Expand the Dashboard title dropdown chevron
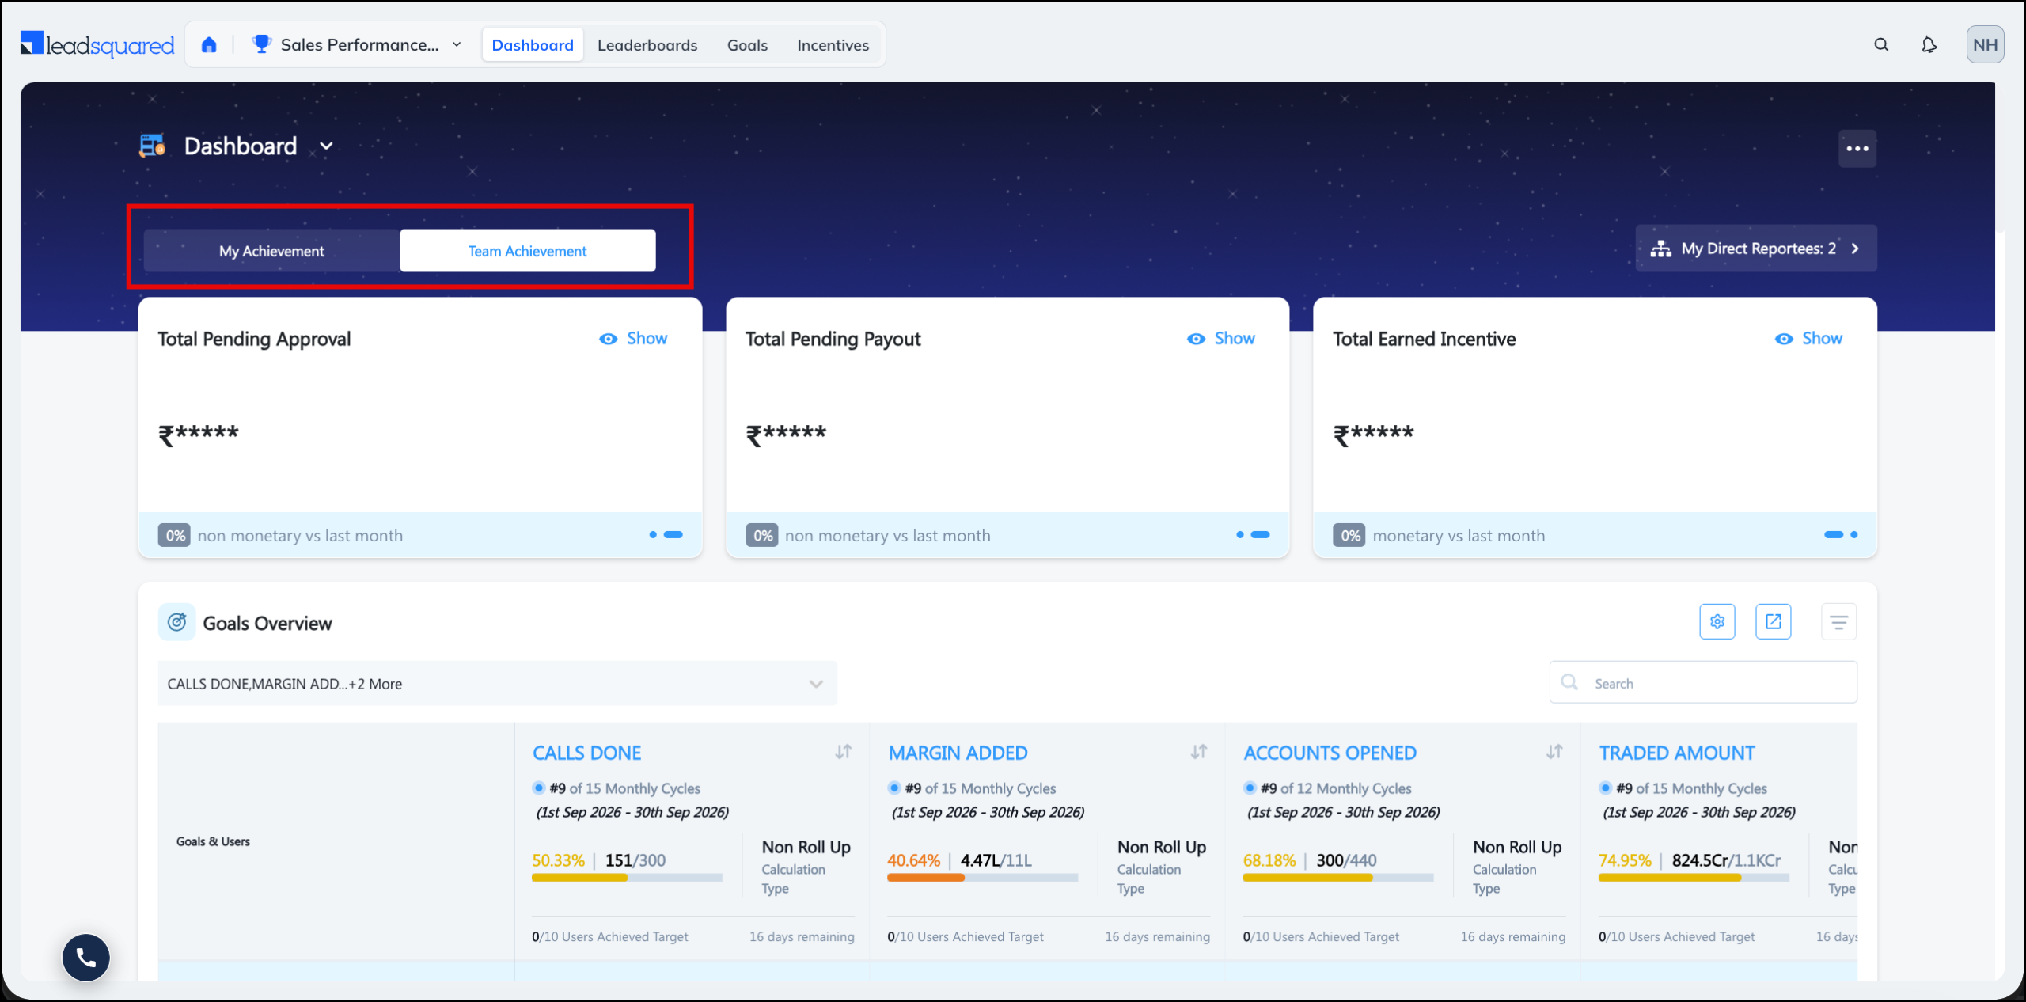 pyautogui.click(x=326, y=146)
